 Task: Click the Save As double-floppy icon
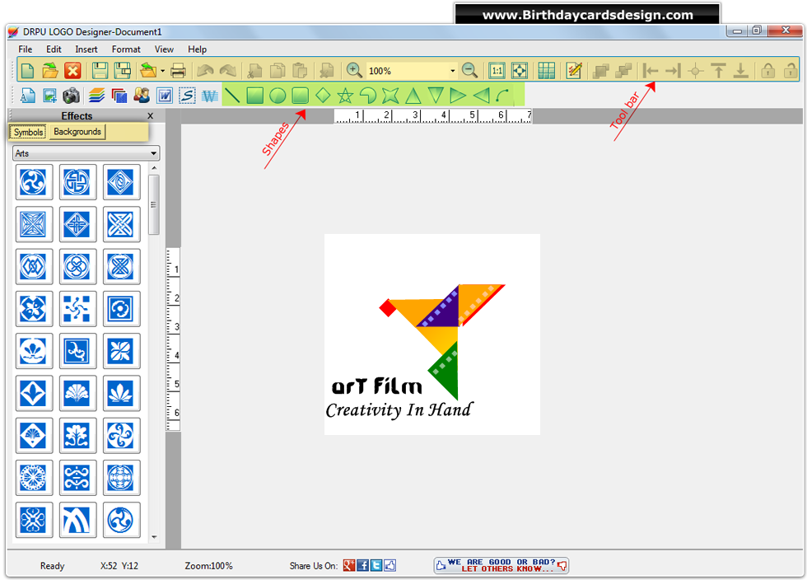coord(123,70)
